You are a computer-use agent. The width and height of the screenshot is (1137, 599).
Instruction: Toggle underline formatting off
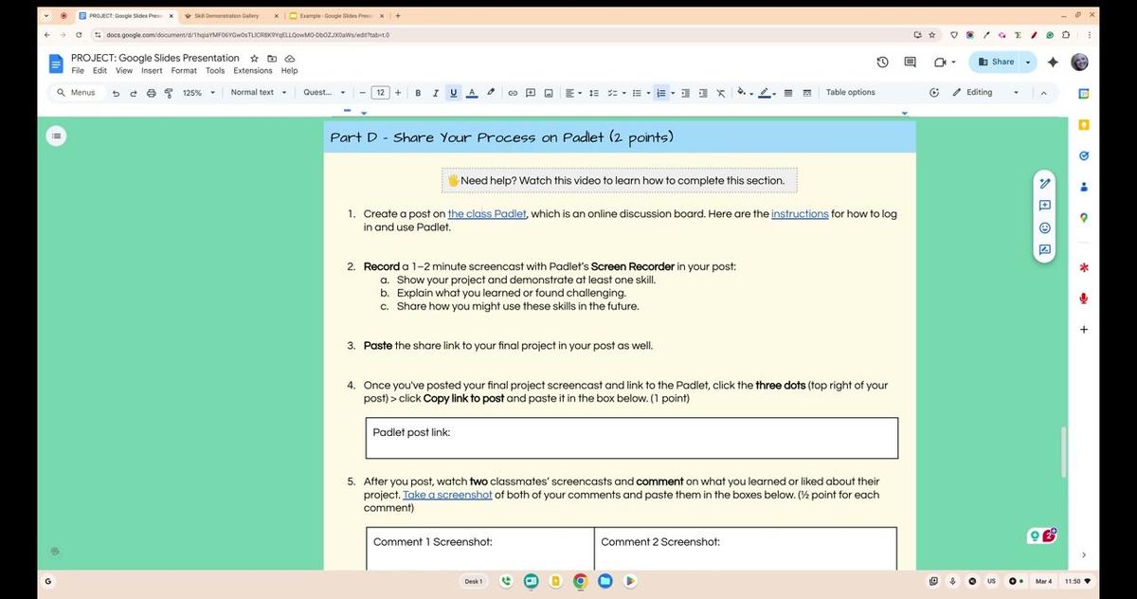(453, 92)
